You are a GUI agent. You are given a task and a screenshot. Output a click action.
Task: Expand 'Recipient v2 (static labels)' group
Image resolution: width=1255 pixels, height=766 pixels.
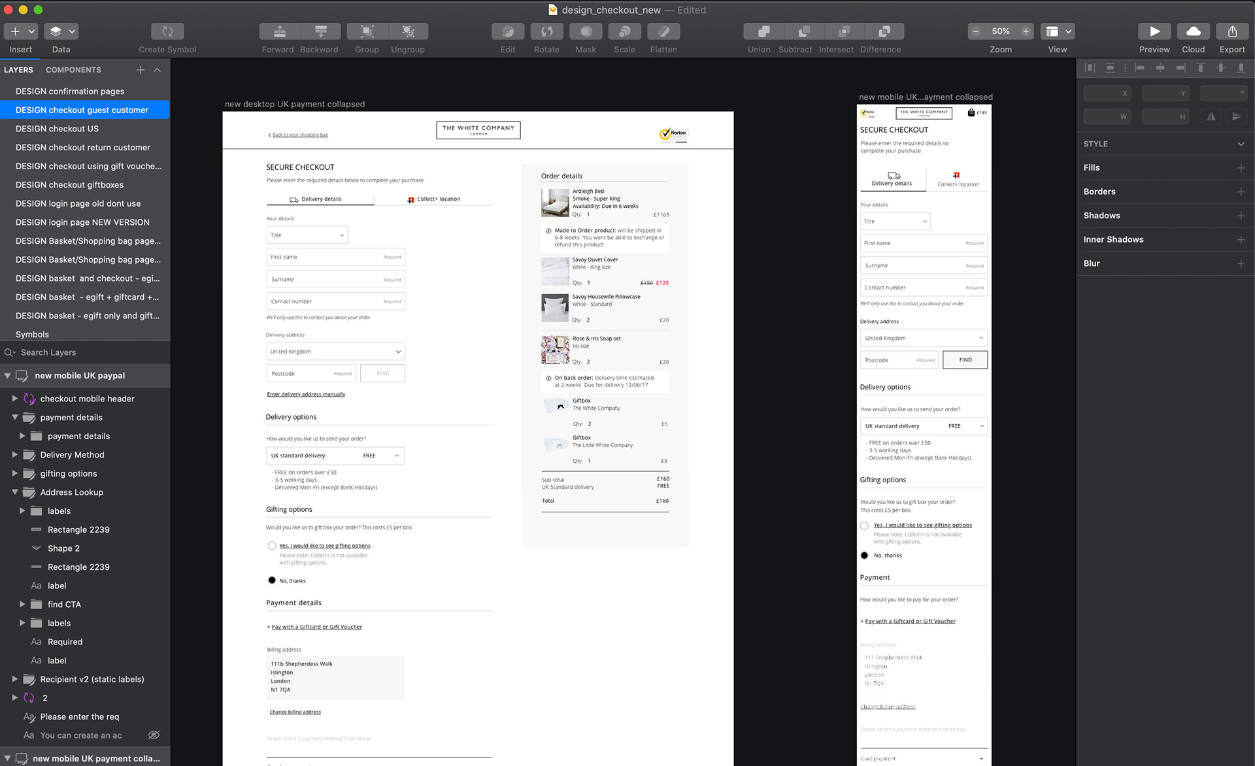14,679
